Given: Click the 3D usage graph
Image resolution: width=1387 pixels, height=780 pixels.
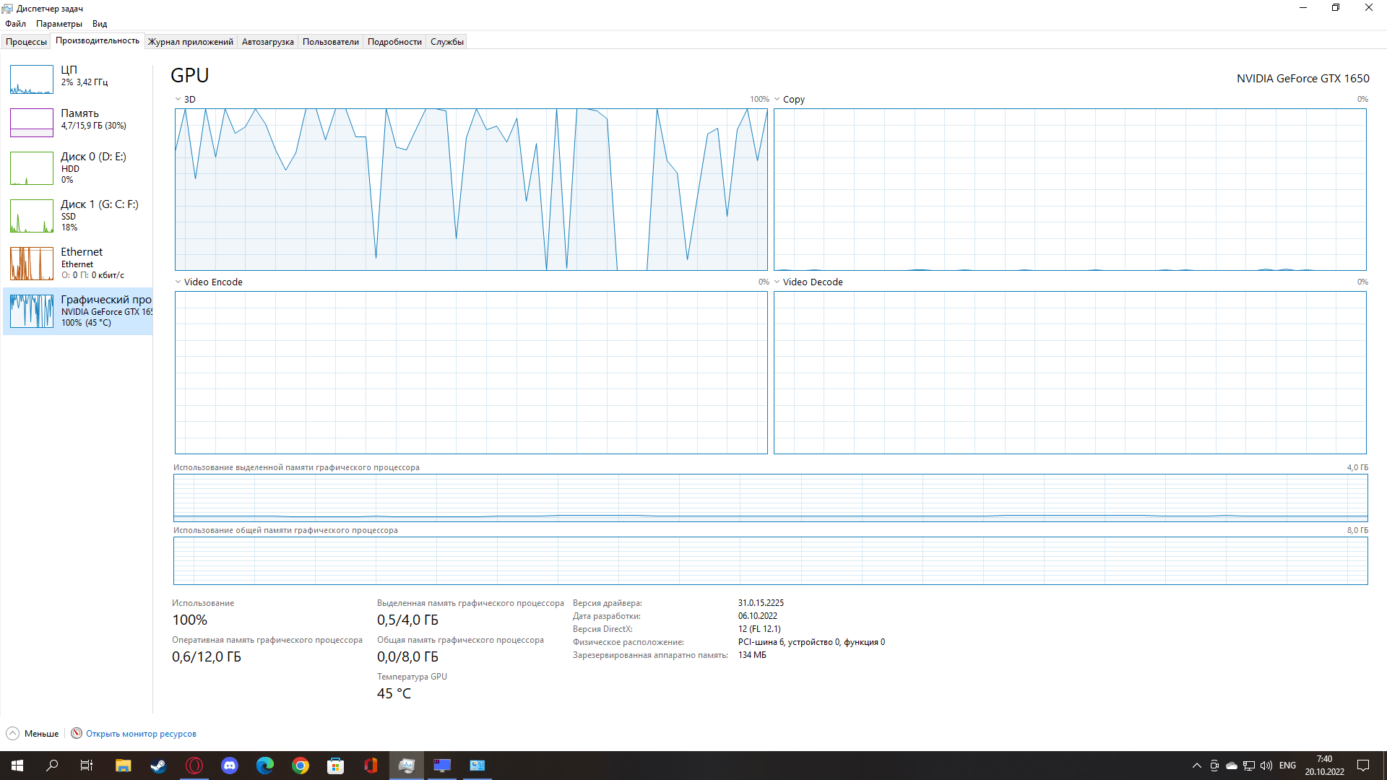Looking at the screenshot, I should click(471, 190).
